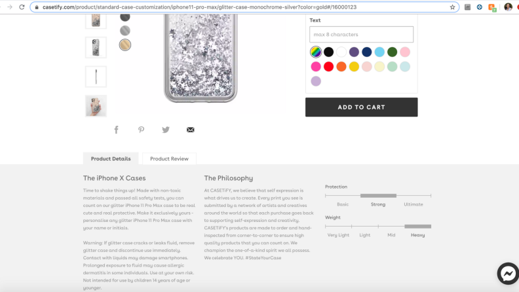Click the Very Light weight label

[x=338, y=235]
